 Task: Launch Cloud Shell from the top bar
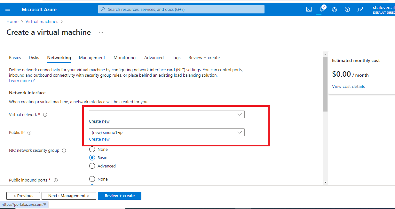click(x=309, y=9)
